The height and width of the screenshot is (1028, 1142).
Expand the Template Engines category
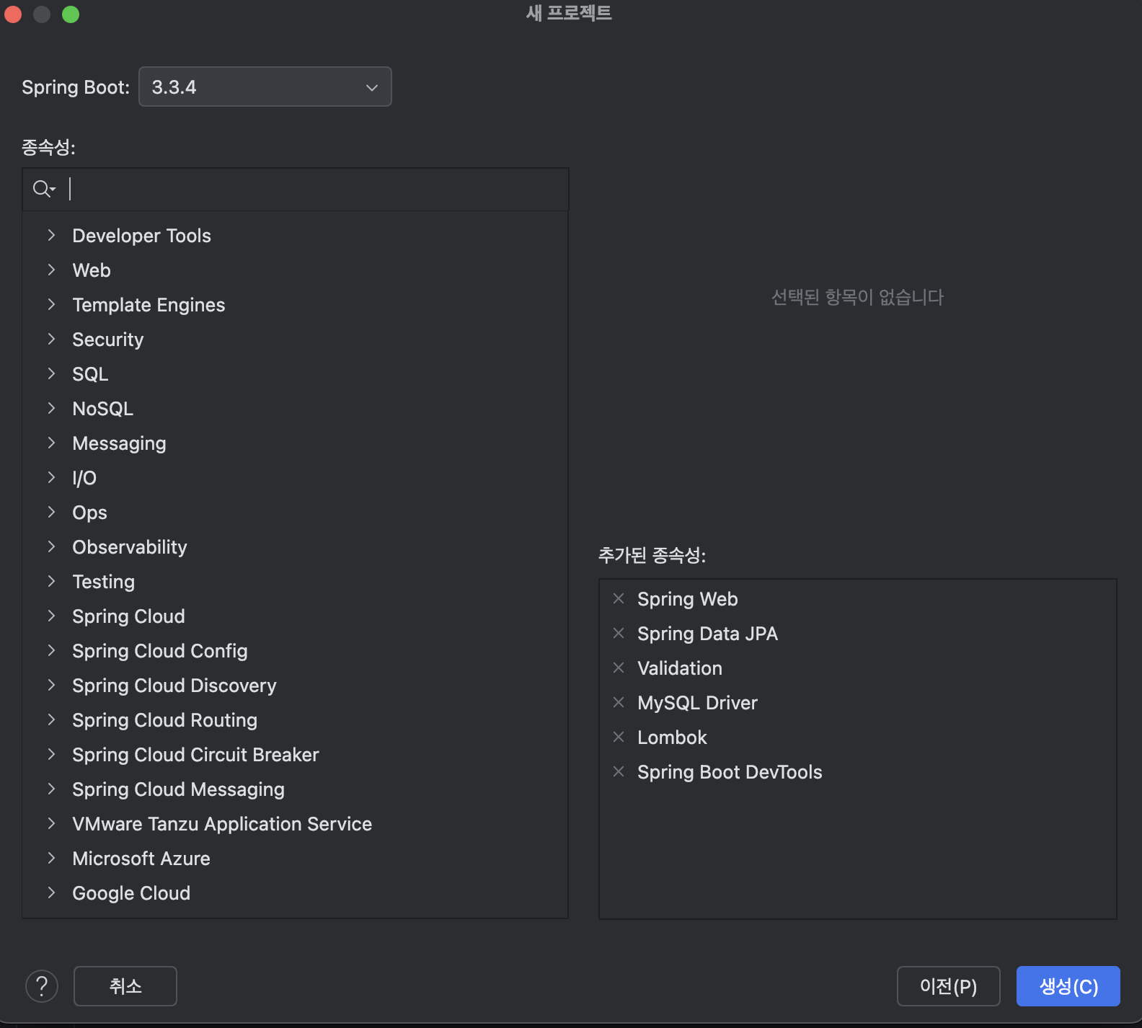pyautogui.click(x=51, y=304)
